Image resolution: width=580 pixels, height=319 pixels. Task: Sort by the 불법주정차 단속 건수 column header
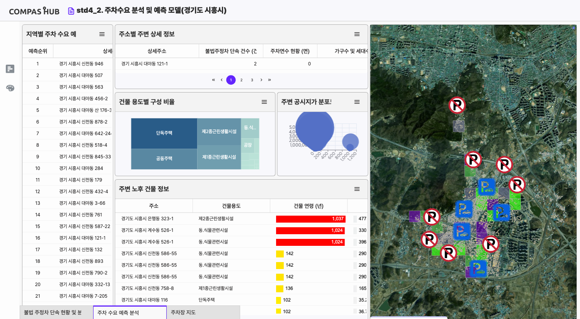tap(231, 51)
